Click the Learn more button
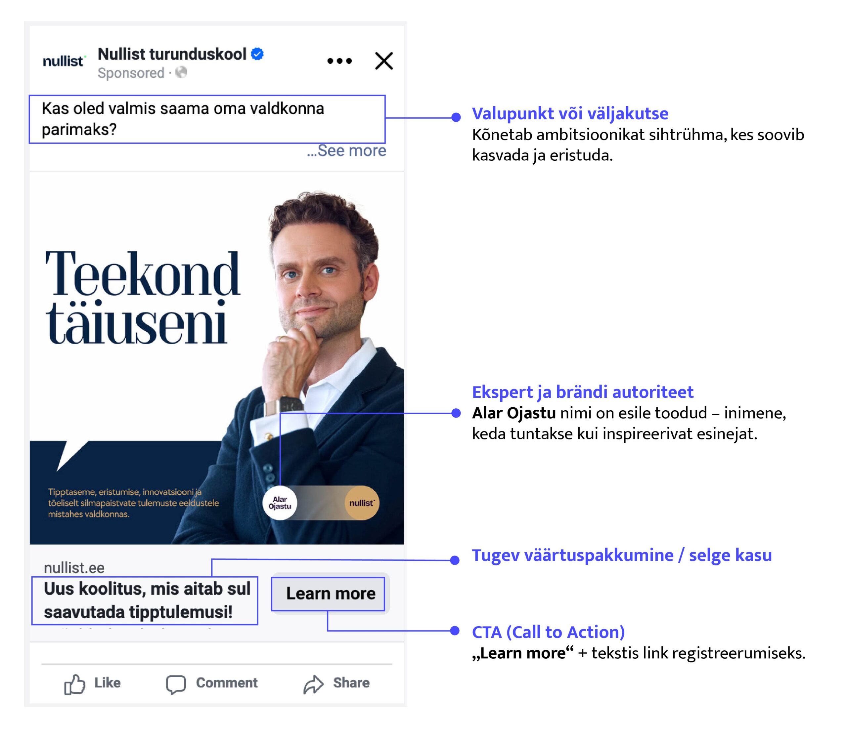 (x=331, y=594)
